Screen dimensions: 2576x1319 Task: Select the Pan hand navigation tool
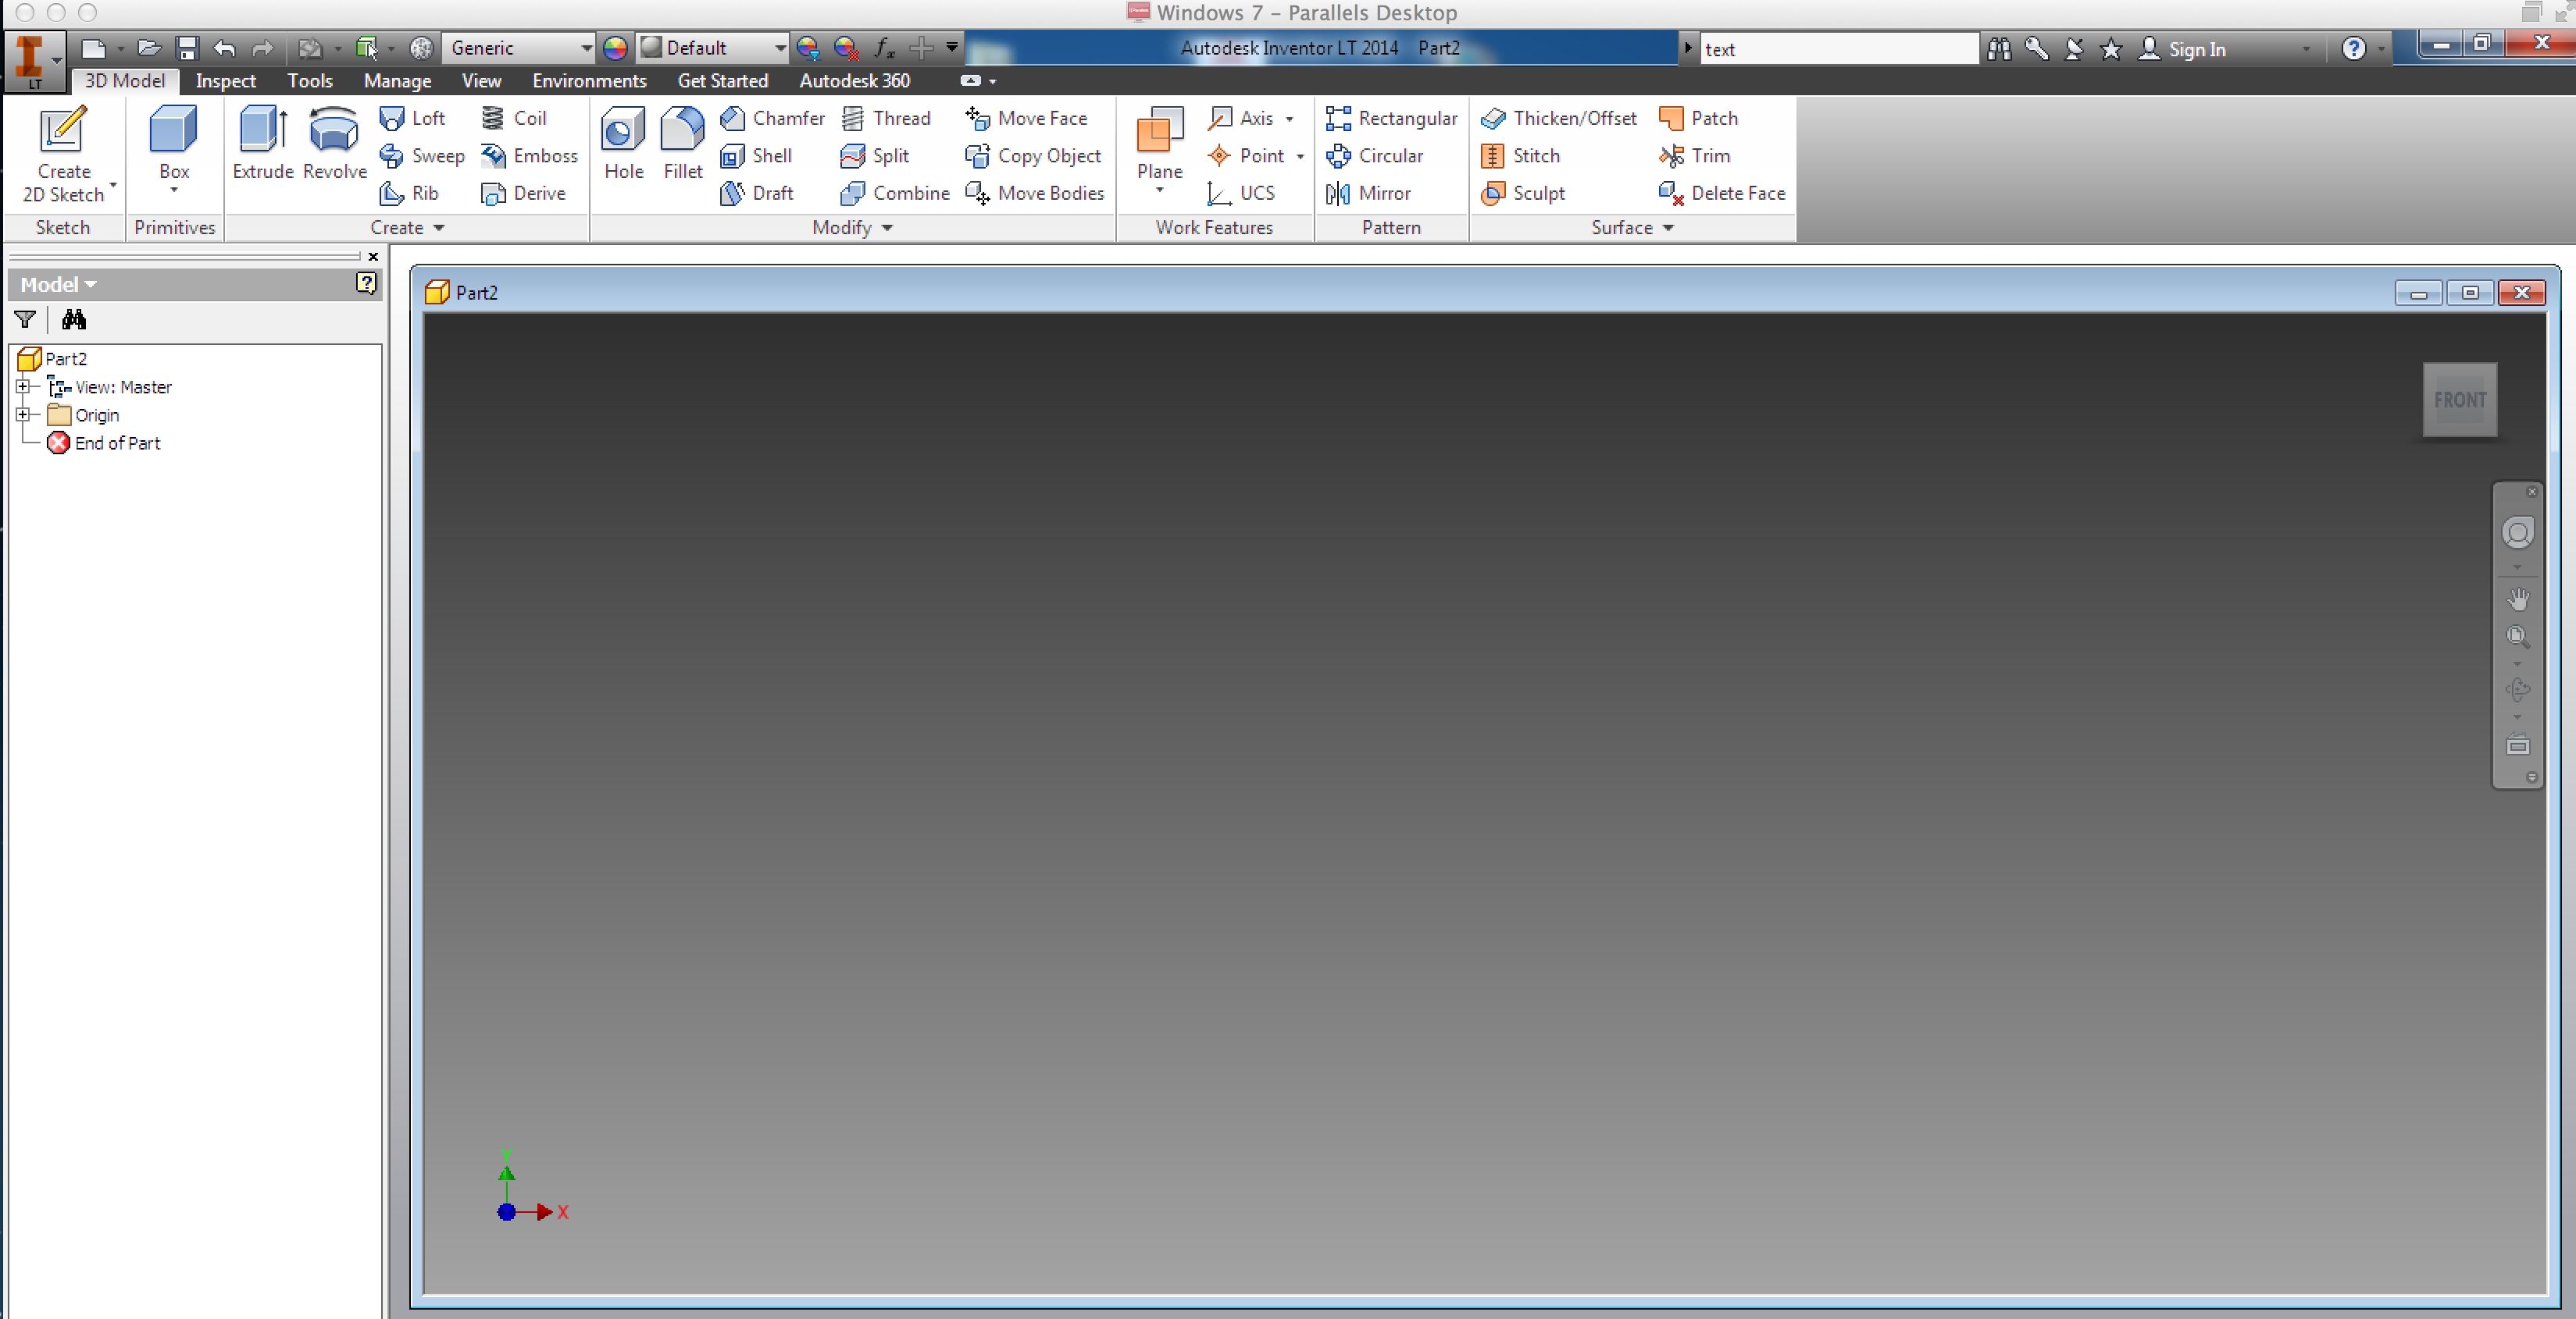pyautogui.click(x=2517, y=599)
